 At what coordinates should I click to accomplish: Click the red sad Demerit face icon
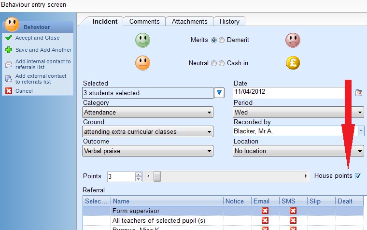coord(293,40)
